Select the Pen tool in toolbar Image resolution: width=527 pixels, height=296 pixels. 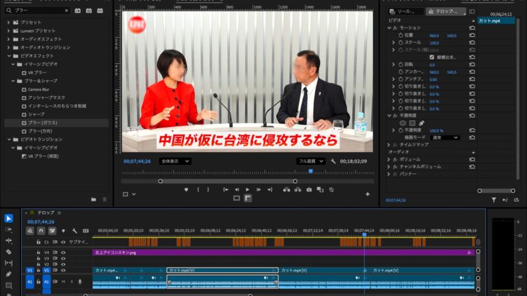click(9, 274)
